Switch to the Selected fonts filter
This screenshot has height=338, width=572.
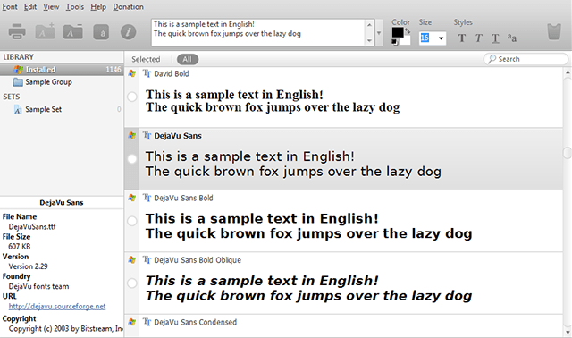pyautogui.click(x=146, y=59)
